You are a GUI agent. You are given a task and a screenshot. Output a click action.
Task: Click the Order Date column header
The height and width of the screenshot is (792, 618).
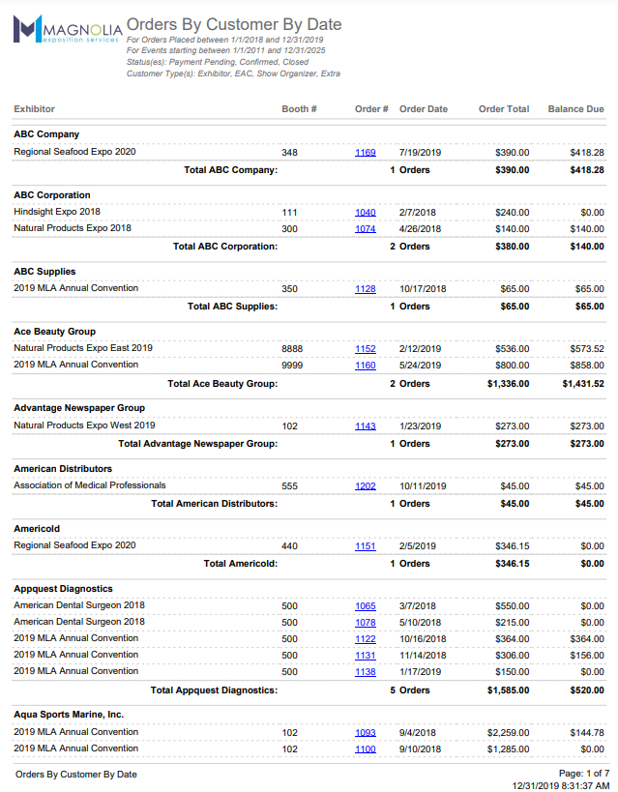(423, 109)
